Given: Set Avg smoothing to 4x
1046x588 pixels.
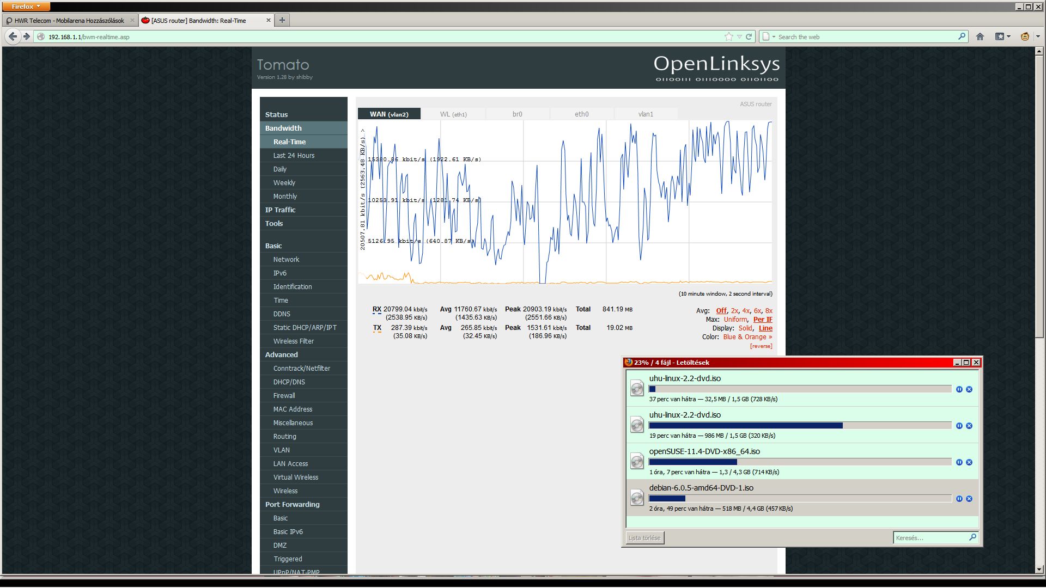Looking at the screenshot, I should [746, 311].
